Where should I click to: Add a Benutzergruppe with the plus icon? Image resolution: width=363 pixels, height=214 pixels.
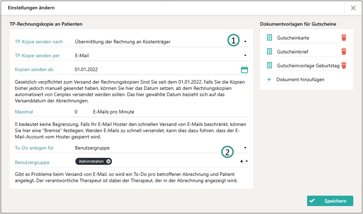(242, 161)
